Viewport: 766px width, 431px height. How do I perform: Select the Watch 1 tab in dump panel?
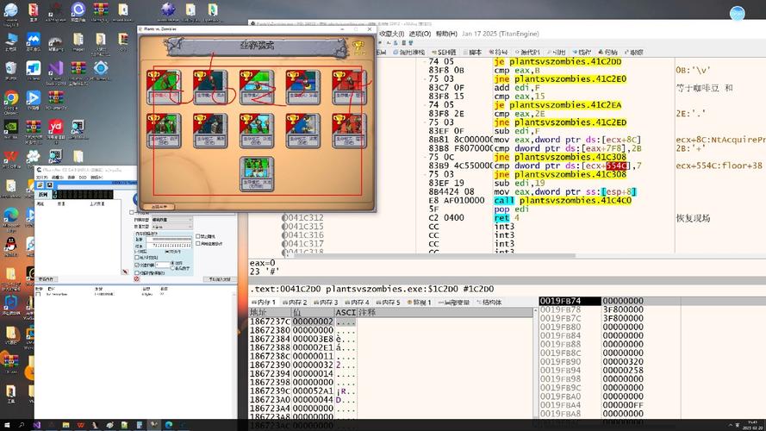(x=419, y=303)
